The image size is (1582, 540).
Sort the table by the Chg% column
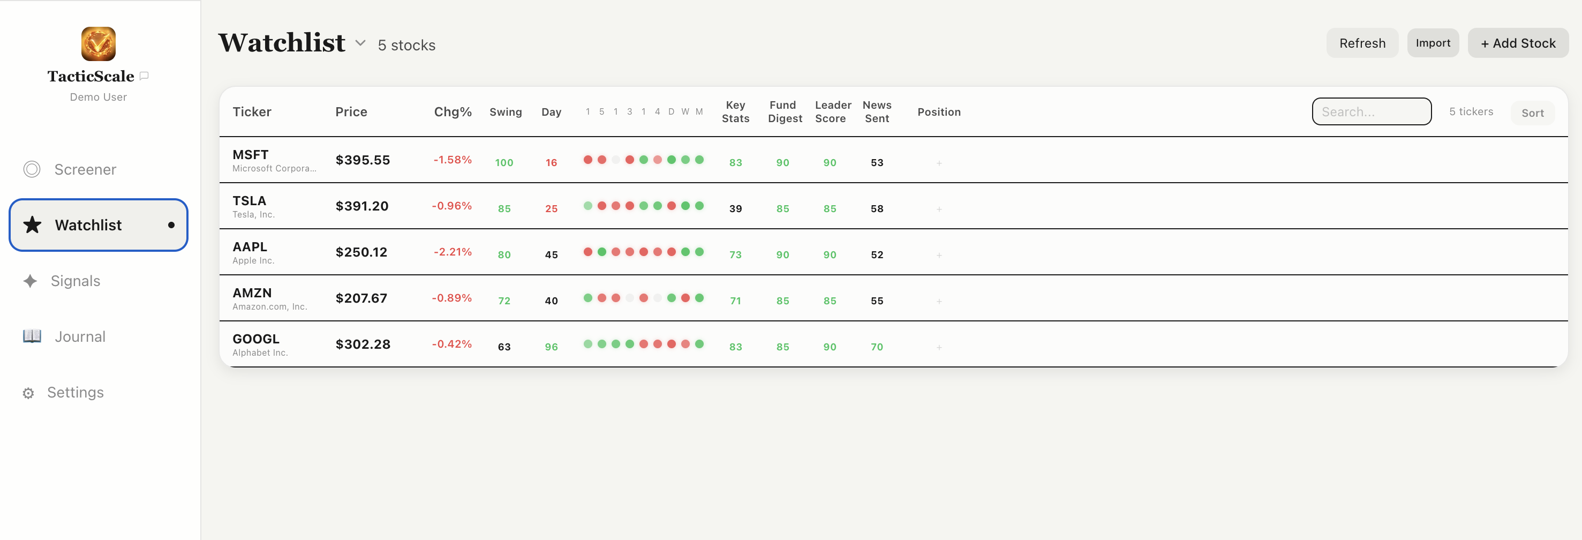point(453,112)
